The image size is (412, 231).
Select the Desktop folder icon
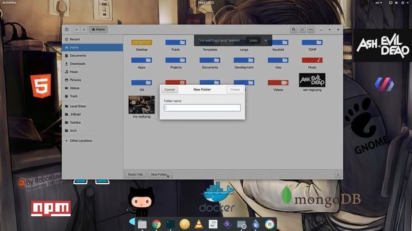point(142,42)
